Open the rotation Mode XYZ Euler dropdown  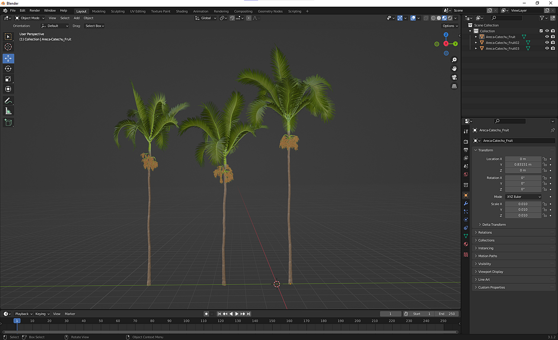click(x=523, y=197)
